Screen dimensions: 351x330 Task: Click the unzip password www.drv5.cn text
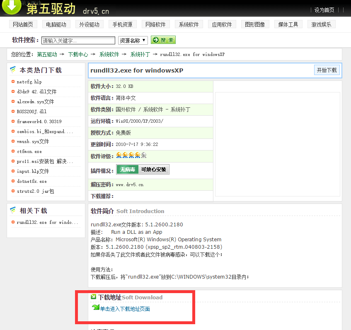pyautogui.click(x=130, y=185)
